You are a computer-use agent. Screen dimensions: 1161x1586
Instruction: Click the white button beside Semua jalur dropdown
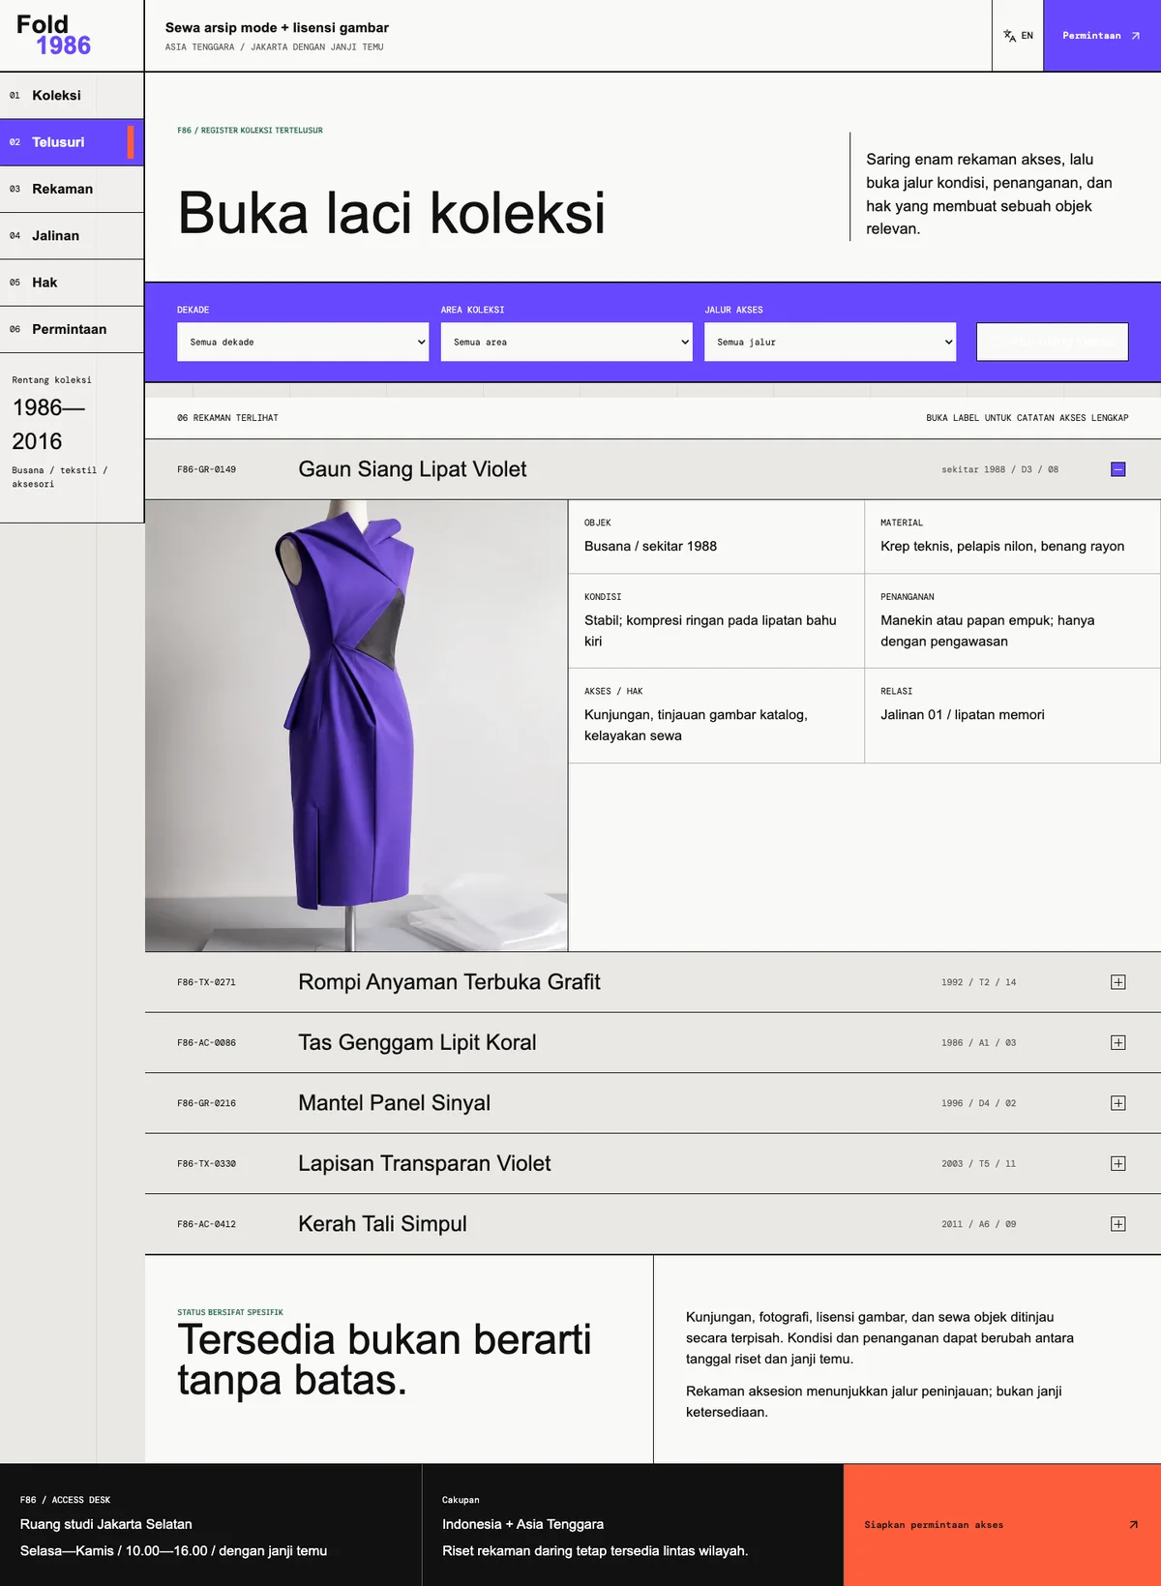[1053, 342]
